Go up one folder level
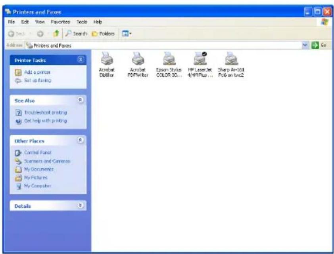 click(x=56, y=33)
